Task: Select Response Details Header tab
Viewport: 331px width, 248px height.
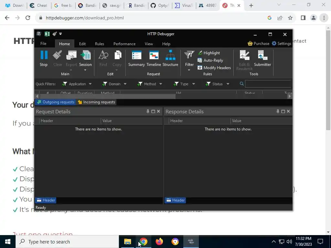Action: (176, 200)
